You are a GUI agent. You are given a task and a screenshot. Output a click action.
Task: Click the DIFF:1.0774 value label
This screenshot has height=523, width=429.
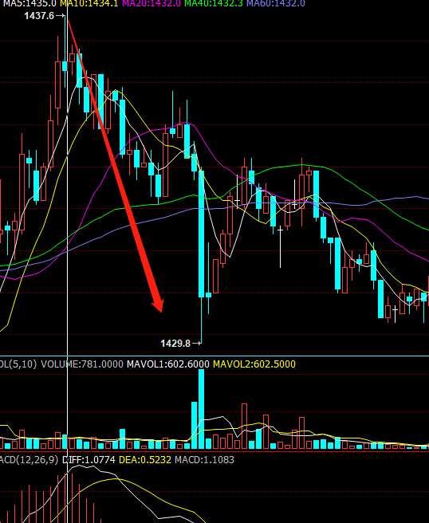tap(89, 460)
